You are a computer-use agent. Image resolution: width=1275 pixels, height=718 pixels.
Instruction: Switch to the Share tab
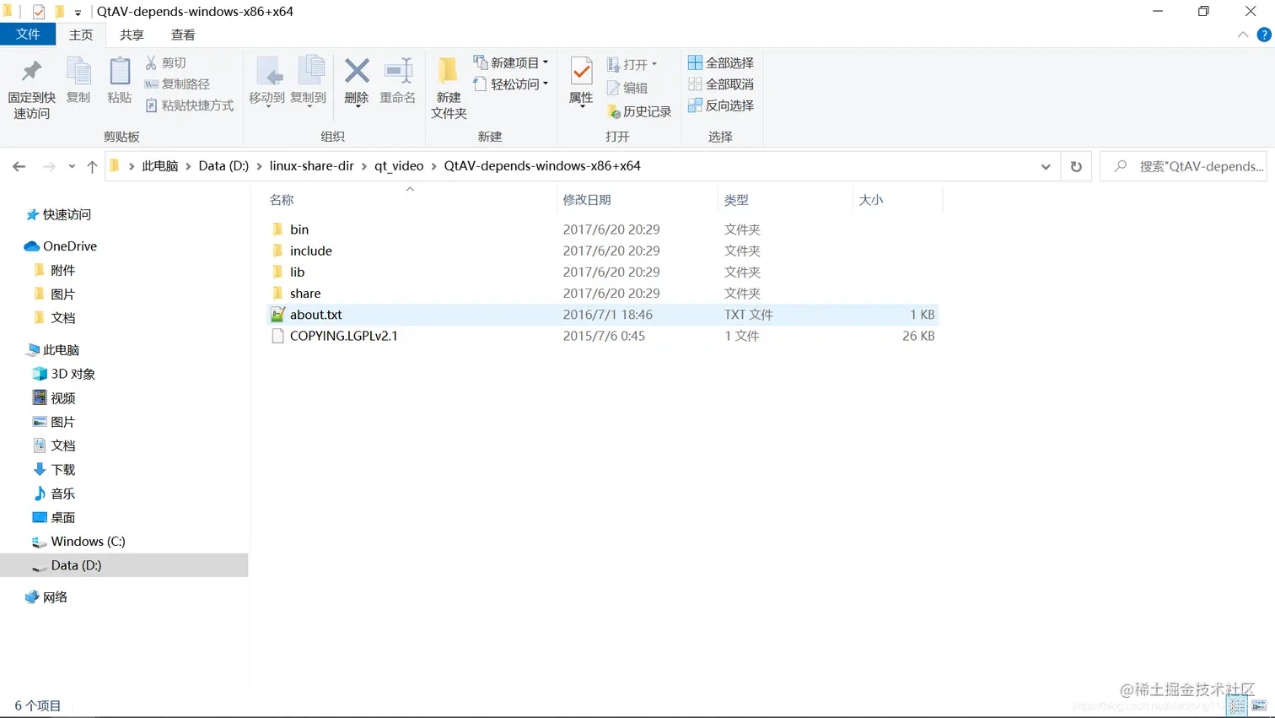tap(132, 35)
